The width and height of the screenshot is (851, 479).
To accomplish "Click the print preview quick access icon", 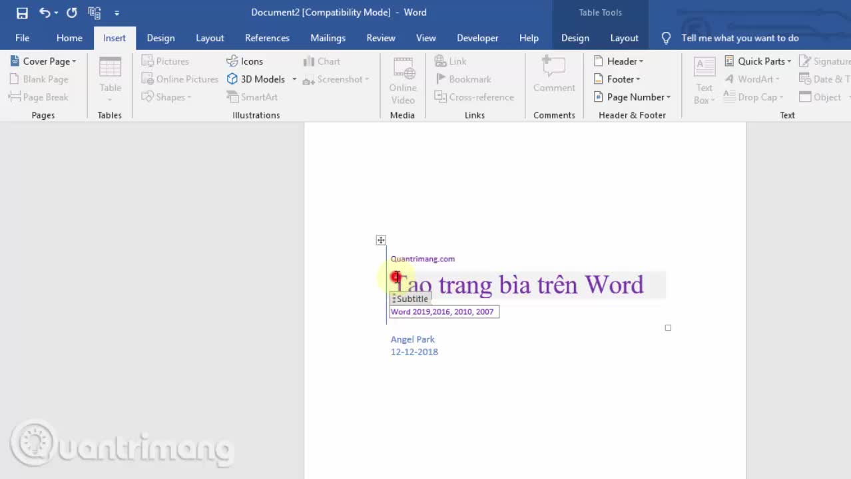I will coord(94,13).
